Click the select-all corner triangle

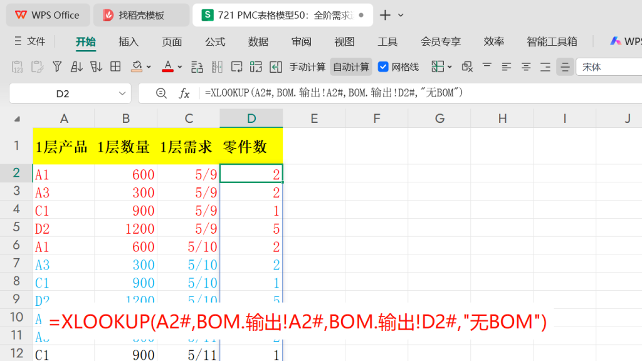(x=17, y=119)
